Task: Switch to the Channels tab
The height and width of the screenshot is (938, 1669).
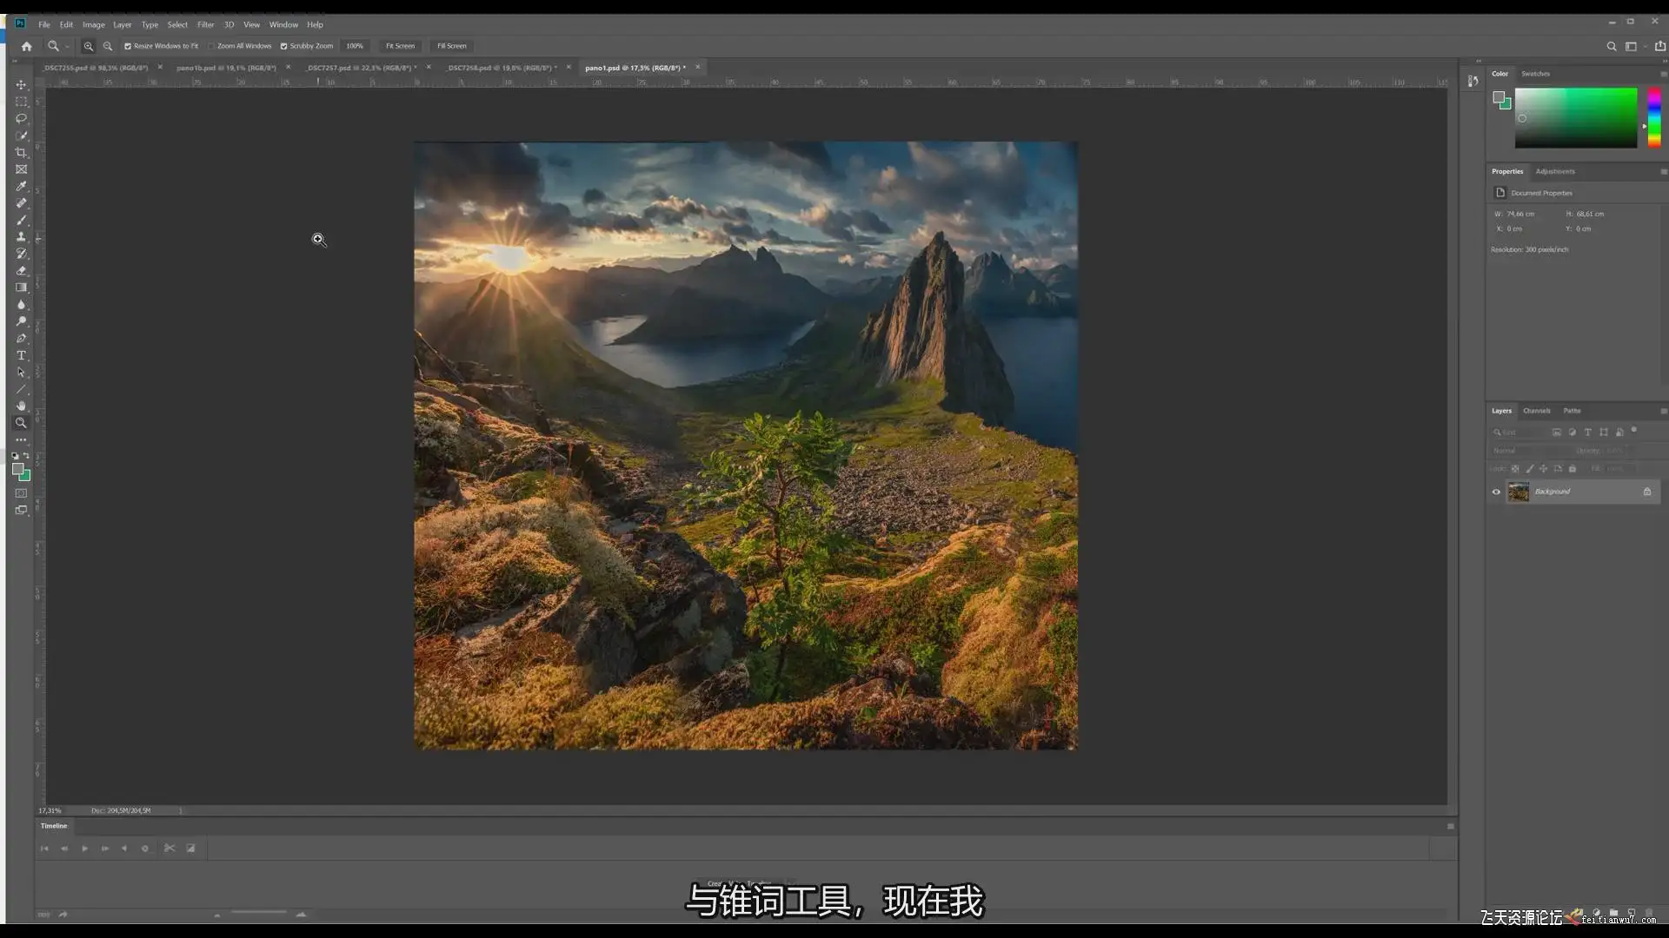Action: (1536, 411)
